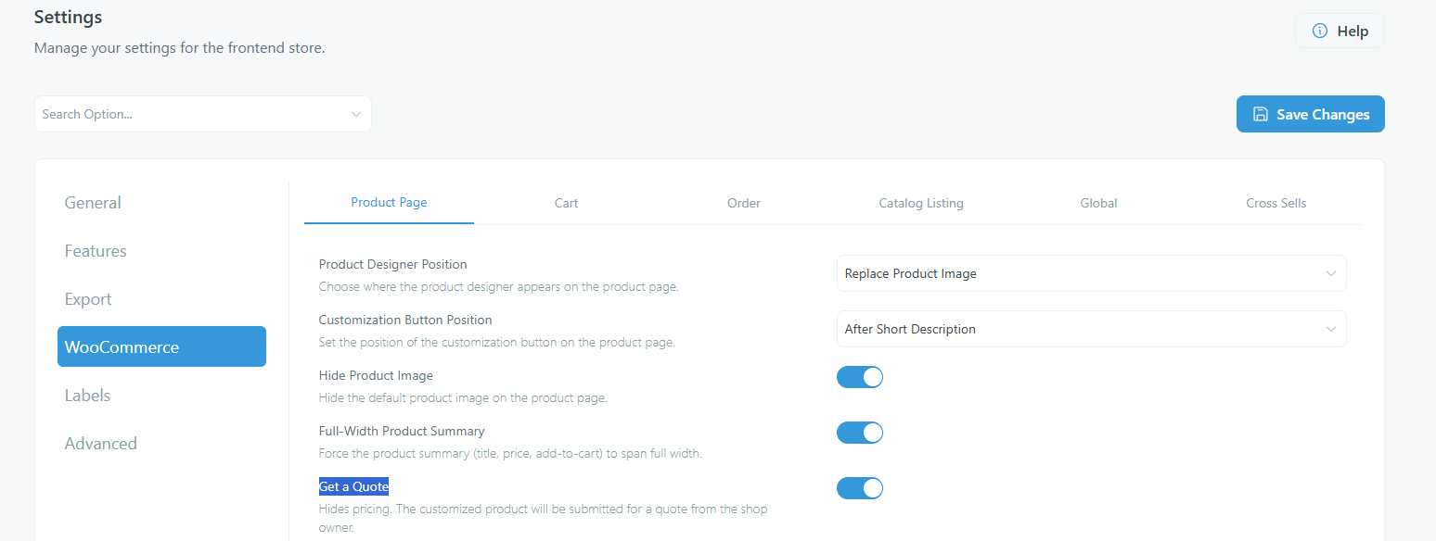Switch to the Order tab
1436x541 pixels.
point(744,203)
